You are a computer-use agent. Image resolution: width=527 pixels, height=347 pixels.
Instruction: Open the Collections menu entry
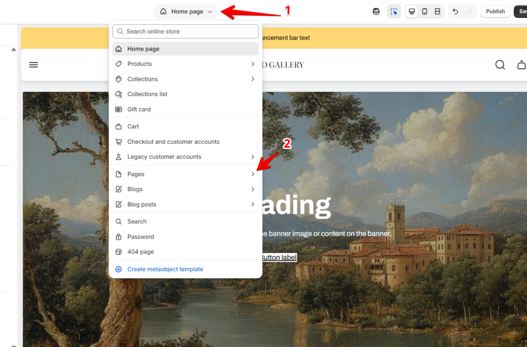coord(185,79)
